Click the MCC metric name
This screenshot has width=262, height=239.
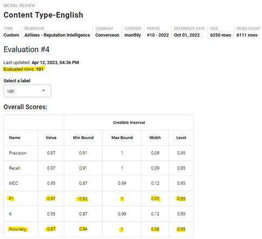point(14,184)
